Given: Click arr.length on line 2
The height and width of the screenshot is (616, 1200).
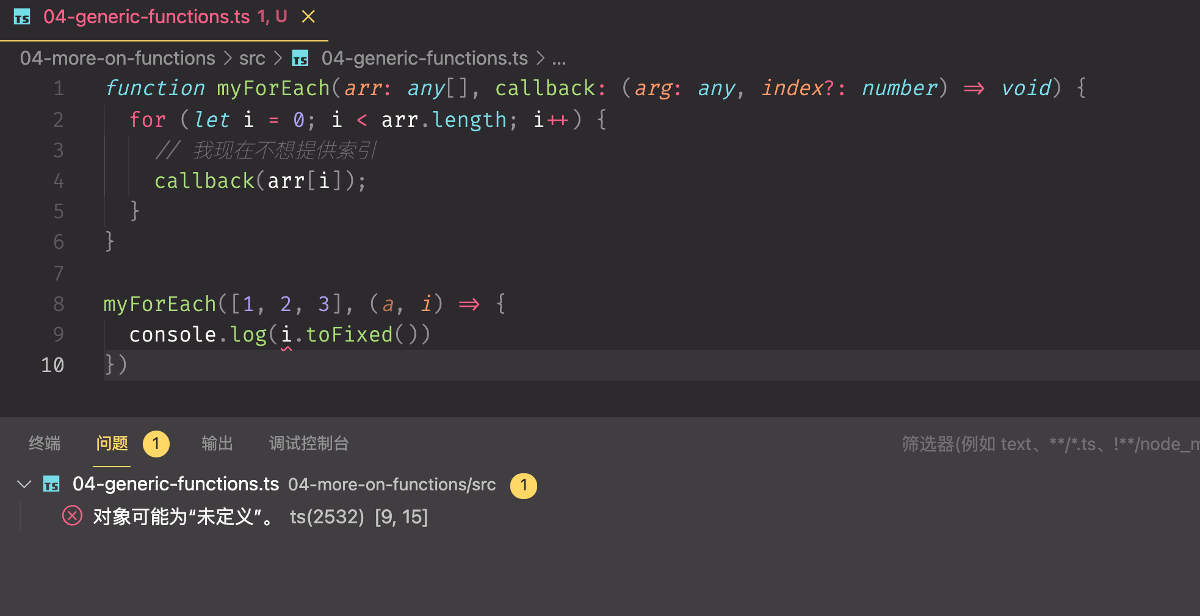Looking at the screenshot, I should coord(444,120).
